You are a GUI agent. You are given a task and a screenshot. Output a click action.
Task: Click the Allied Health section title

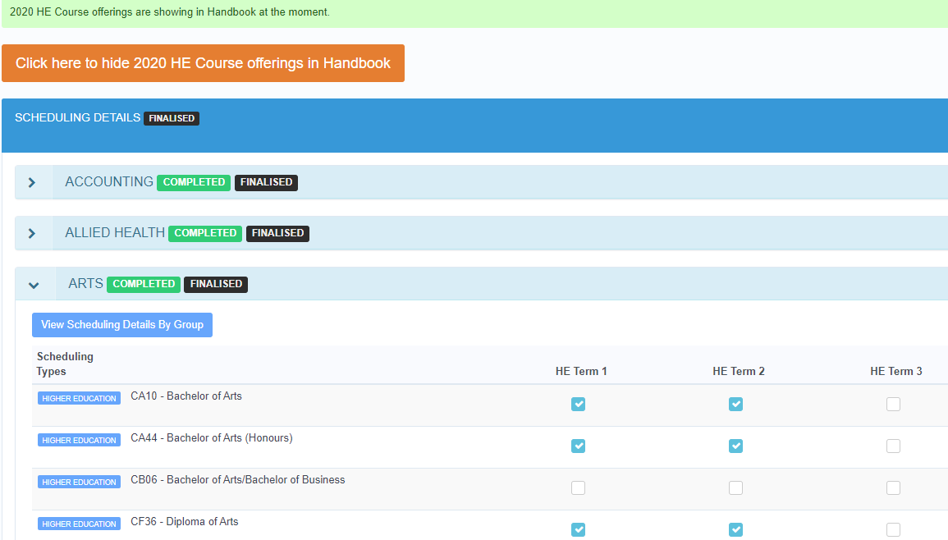(115, 233)
